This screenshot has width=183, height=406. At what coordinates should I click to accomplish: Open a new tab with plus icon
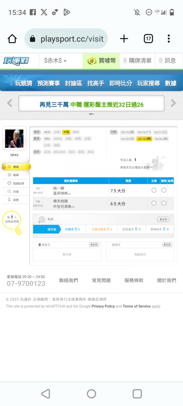pyautogui.click(x=124, y=39)
